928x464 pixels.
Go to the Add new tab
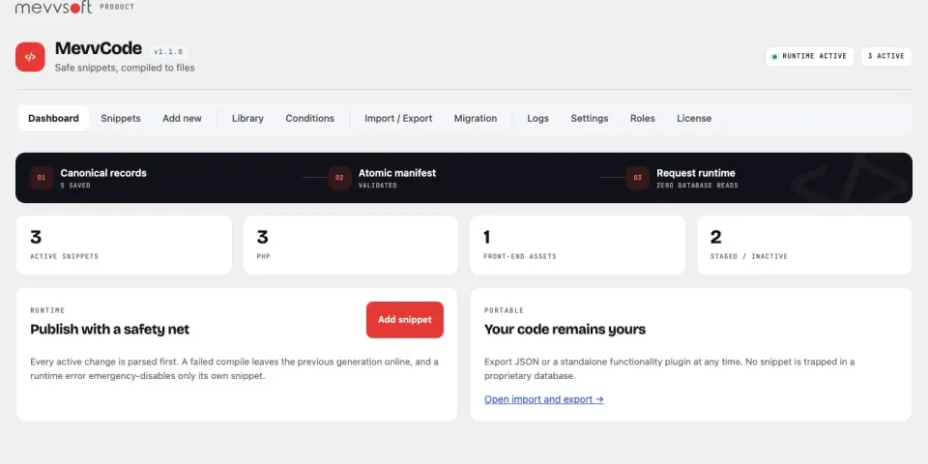coord(183,118)
